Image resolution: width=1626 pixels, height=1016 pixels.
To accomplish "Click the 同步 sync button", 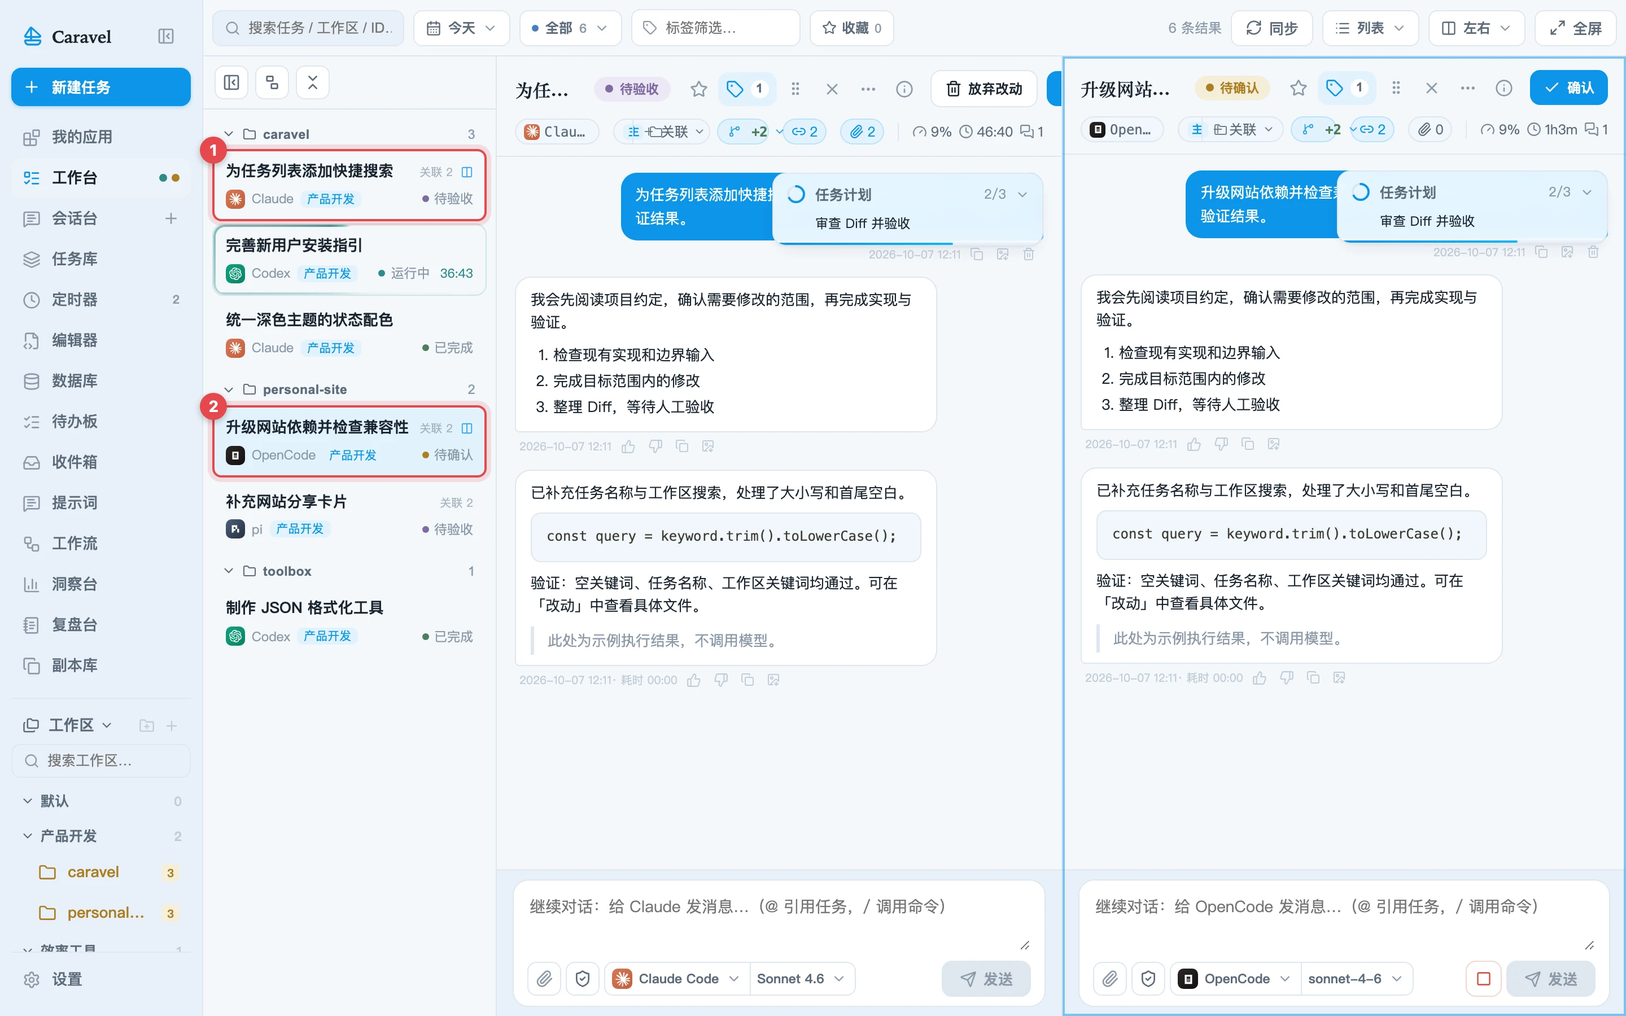I will (1272, 28).
